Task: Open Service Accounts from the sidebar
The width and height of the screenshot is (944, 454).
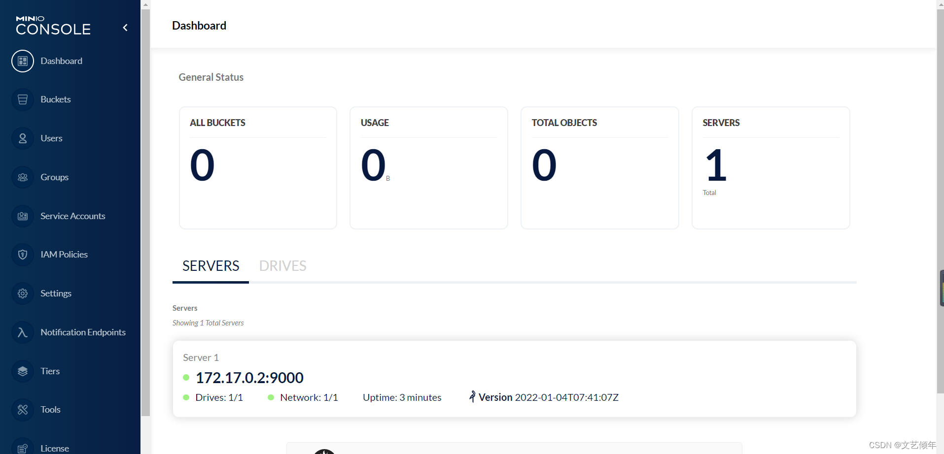Action: (73, 216)
